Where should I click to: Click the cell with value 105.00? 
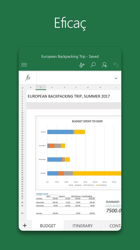tap(92, 202)
